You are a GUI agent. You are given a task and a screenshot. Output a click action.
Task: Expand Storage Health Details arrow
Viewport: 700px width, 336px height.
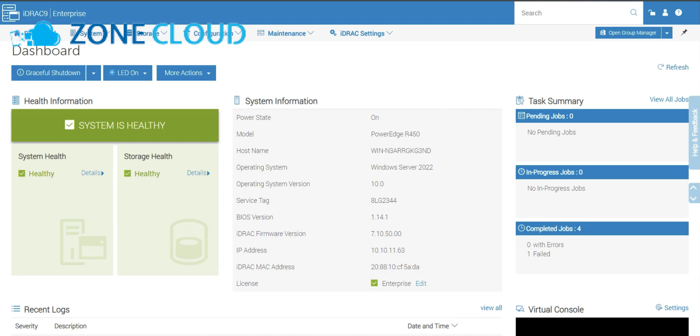pos(208,173)
